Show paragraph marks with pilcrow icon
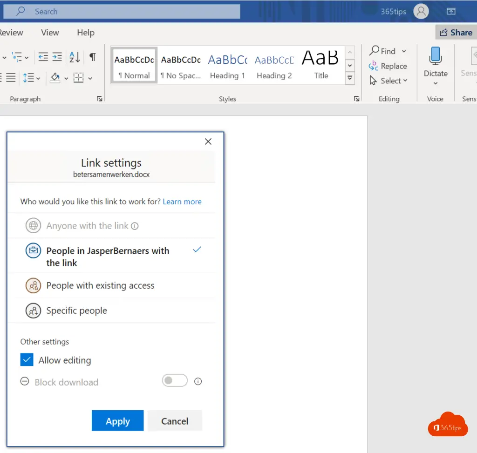This screenshot has height=453, width=477. [x=93, y=57]
